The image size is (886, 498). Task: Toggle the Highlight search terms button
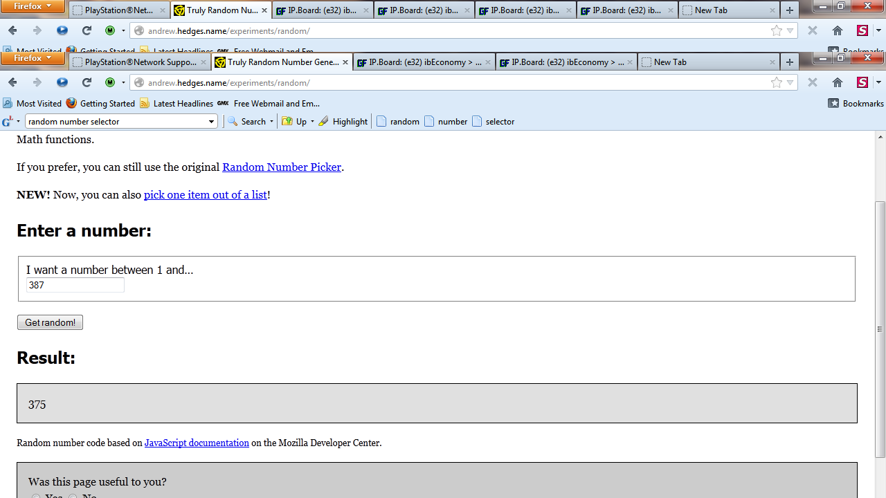343,122
